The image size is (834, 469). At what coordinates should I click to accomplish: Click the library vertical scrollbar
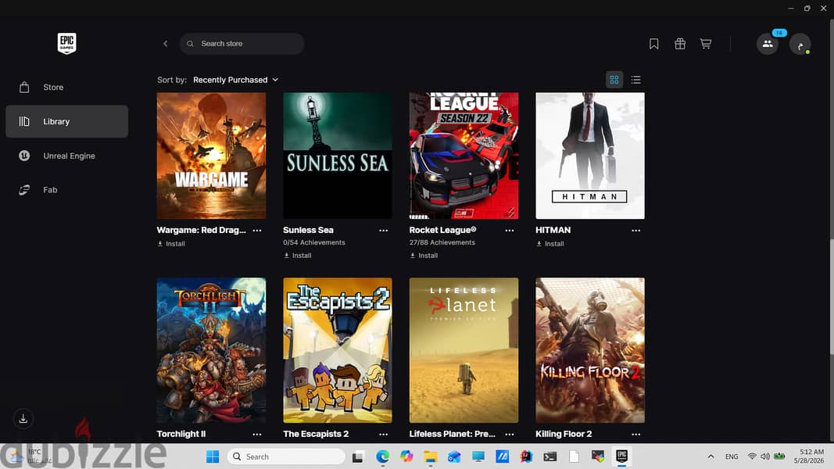[x=832, y=297]
